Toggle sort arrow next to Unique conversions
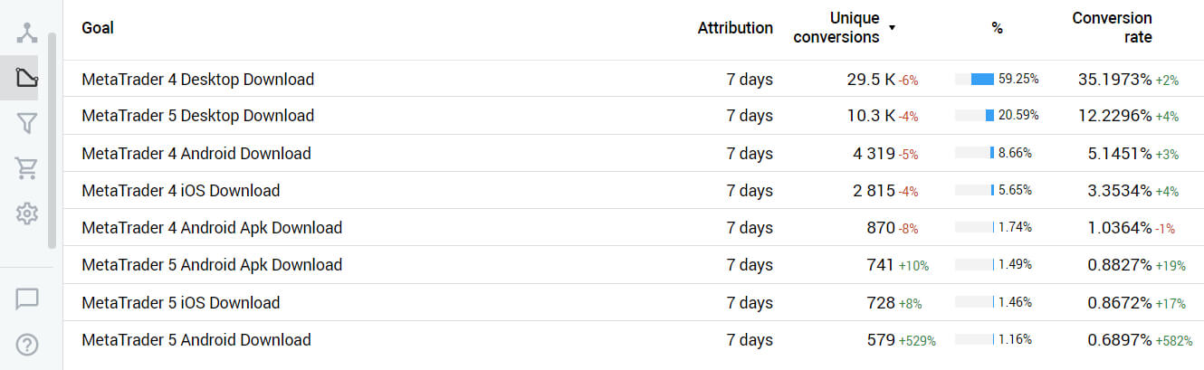 [x=892, y=28]
